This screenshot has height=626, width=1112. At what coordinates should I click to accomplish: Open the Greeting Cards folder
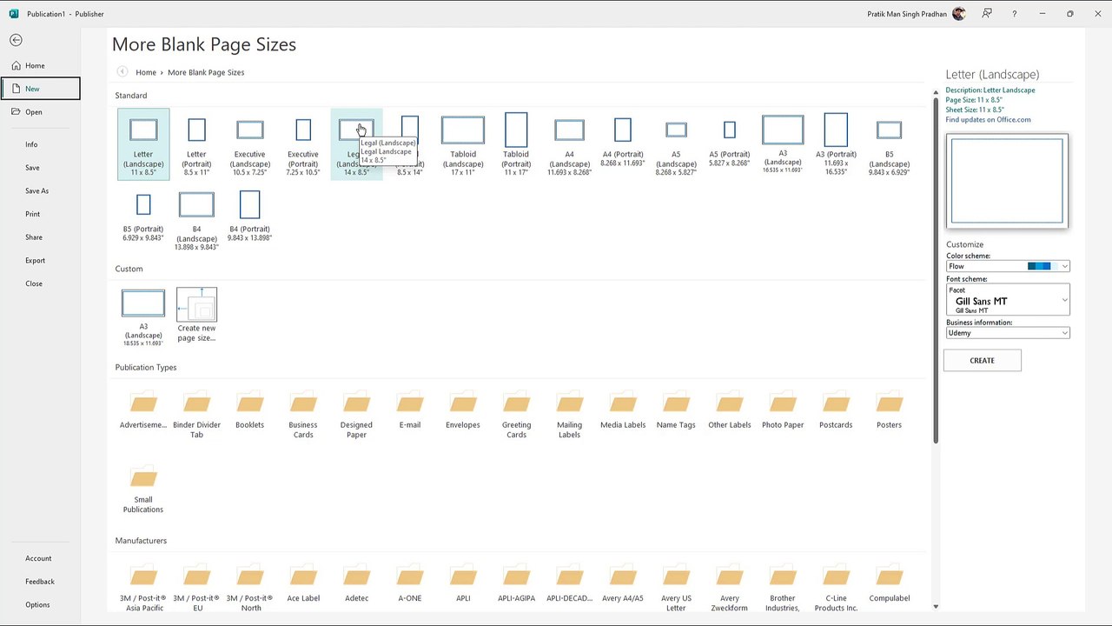[516, 404]
